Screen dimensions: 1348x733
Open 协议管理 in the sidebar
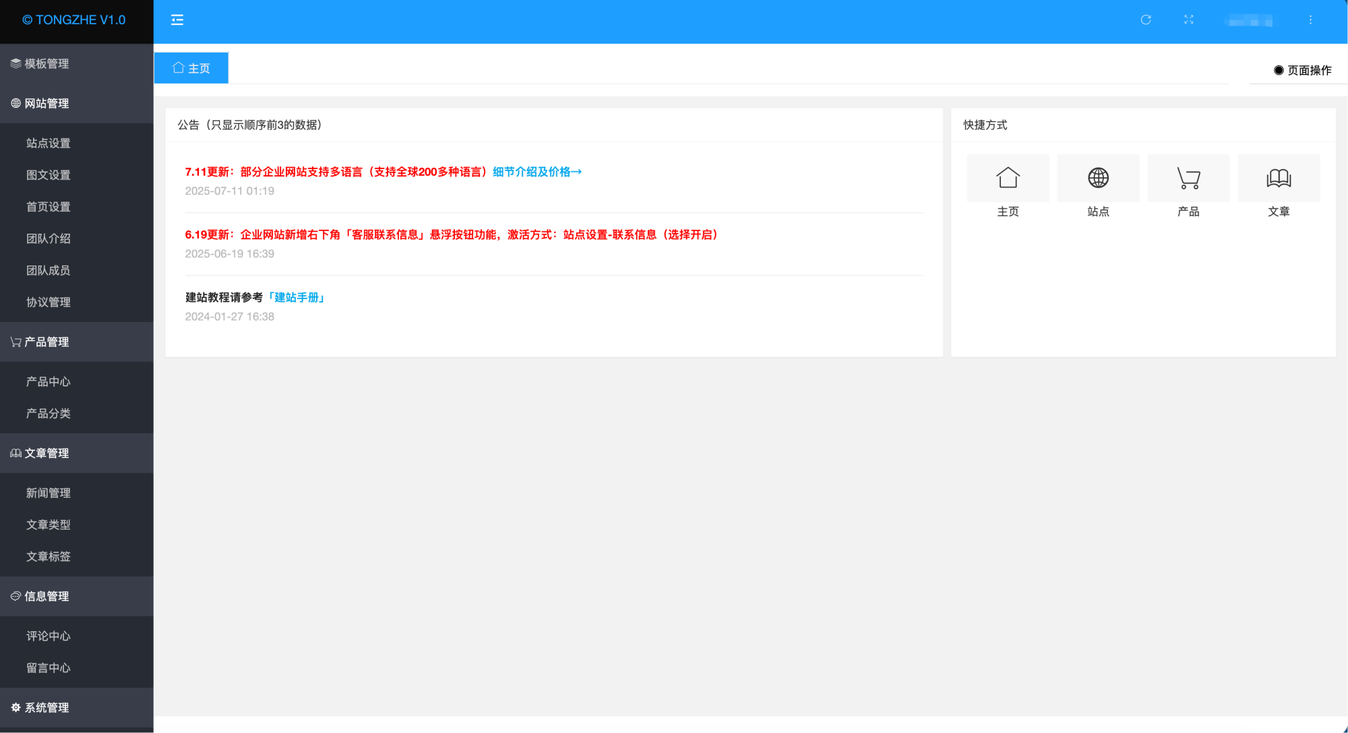tap(77, 302)
